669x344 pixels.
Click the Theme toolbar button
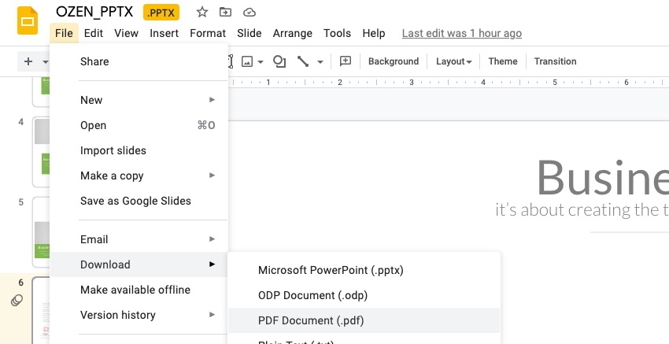coord(503,61)
